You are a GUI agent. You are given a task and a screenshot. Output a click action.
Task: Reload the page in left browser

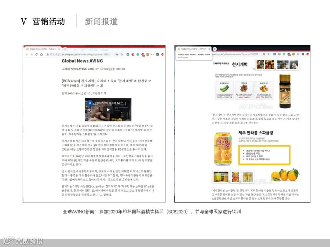point(36,54)
